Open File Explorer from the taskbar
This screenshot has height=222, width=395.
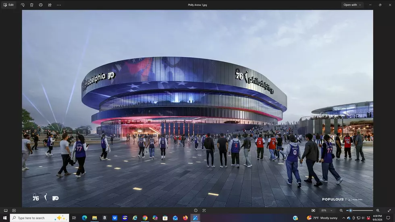click(94, 218)
